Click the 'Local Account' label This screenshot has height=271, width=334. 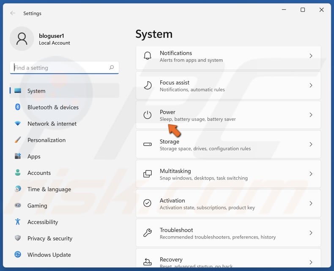54,43
